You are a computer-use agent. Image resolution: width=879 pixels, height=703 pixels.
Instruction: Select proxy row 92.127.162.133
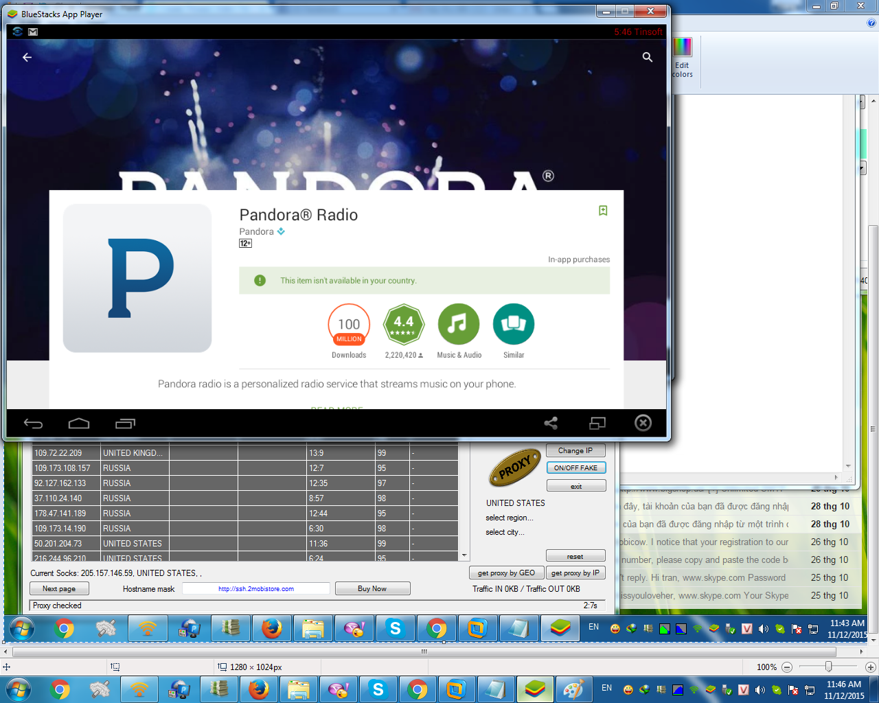(x=245, y=483)
